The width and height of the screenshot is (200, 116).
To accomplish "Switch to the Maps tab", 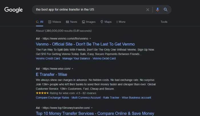I will pyautogui.click(x=106, y=22).
